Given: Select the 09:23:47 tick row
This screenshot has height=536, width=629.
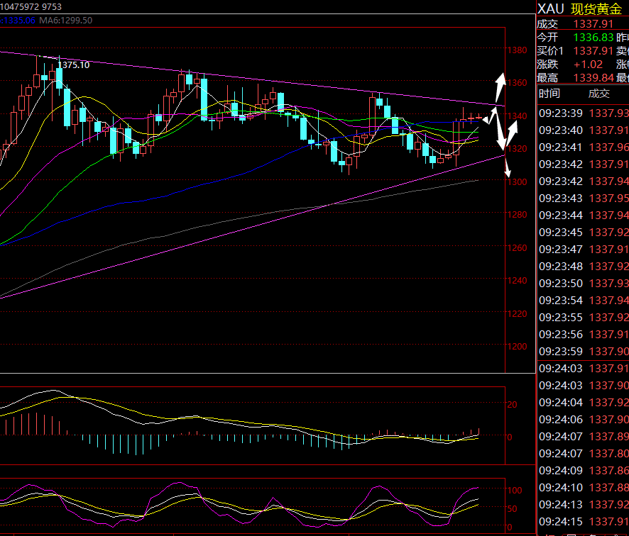Looking at the screenshot, I should click(x=584, y=249).
